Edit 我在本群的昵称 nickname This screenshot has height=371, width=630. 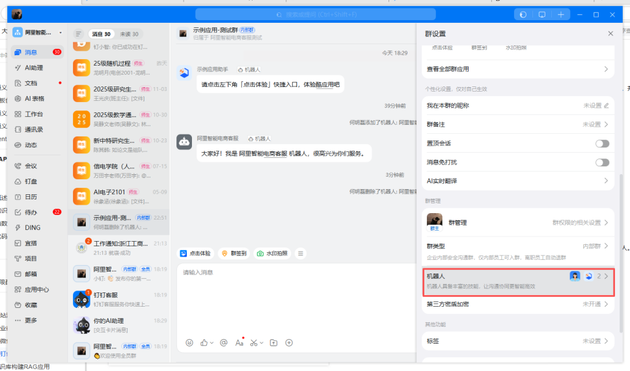[x=607, y=105]
